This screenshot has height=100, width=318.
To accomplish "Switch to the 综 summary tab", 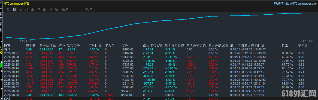I will (8, 9).
